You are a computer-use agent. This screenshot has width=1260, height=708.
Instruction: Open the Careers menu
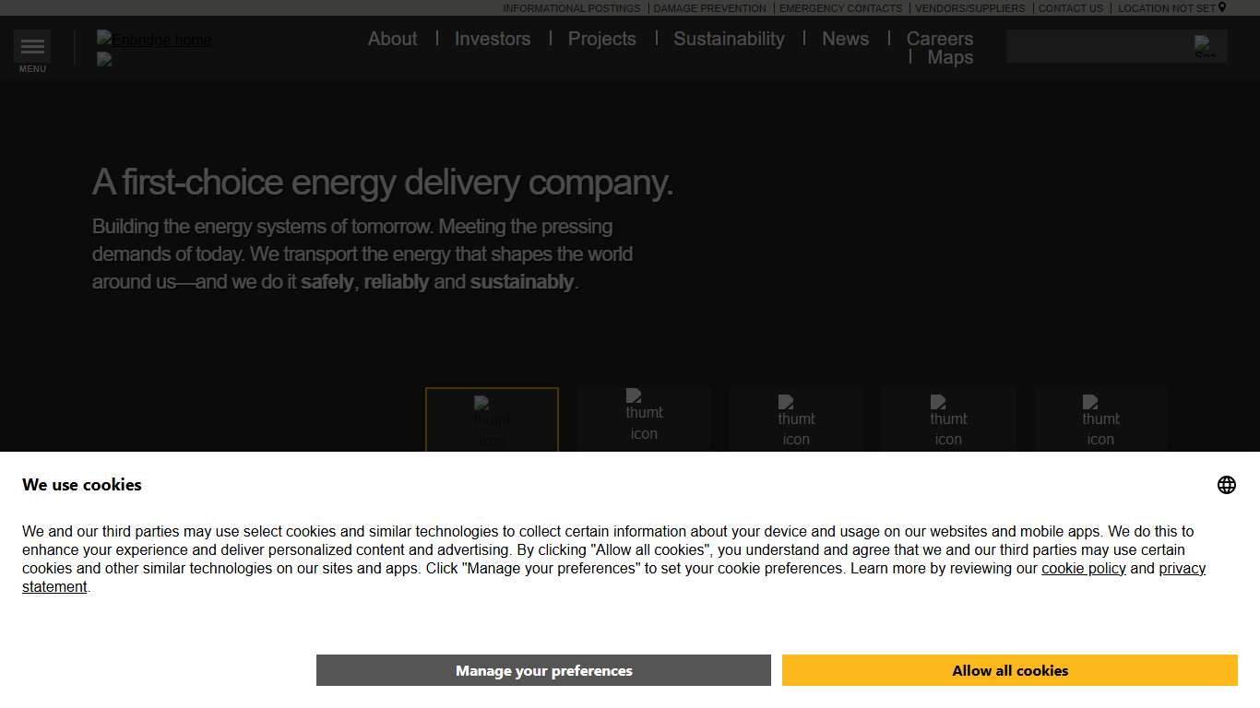coord(939,39)
